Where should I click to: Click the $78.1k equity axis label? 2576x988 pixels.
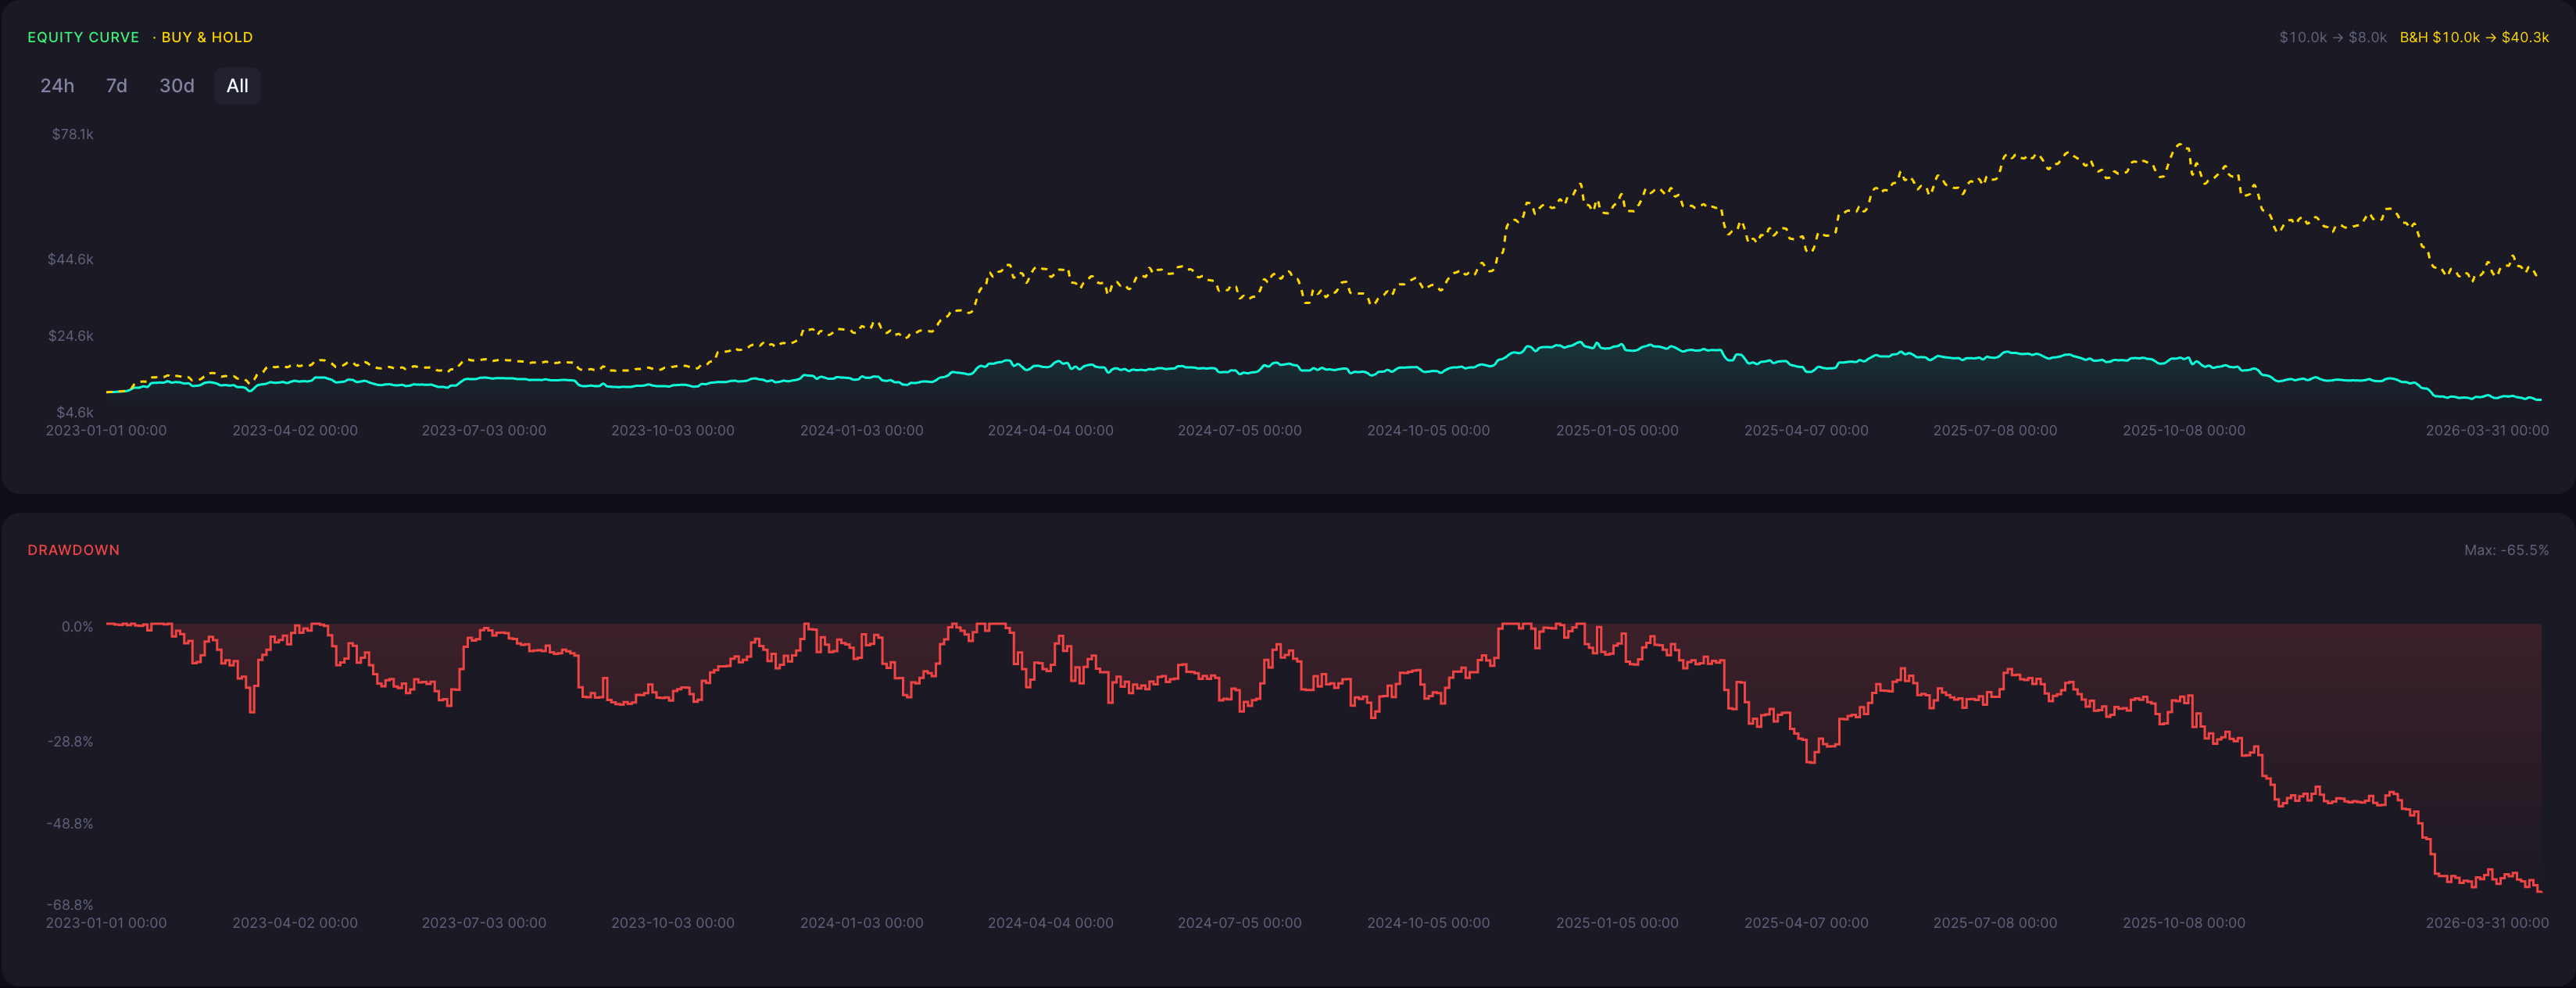tap(73, 134)
